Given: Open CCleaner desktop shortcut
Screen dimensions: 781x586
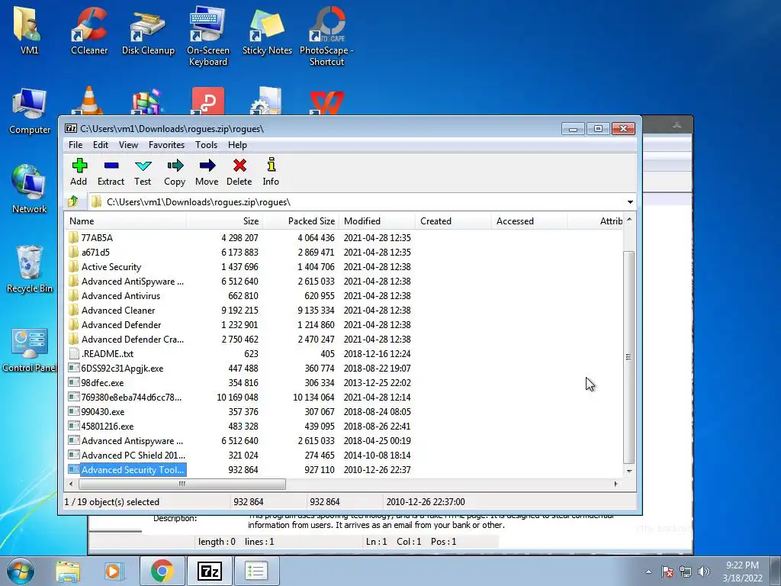Looking at the screenshot, I should (89, 31).
